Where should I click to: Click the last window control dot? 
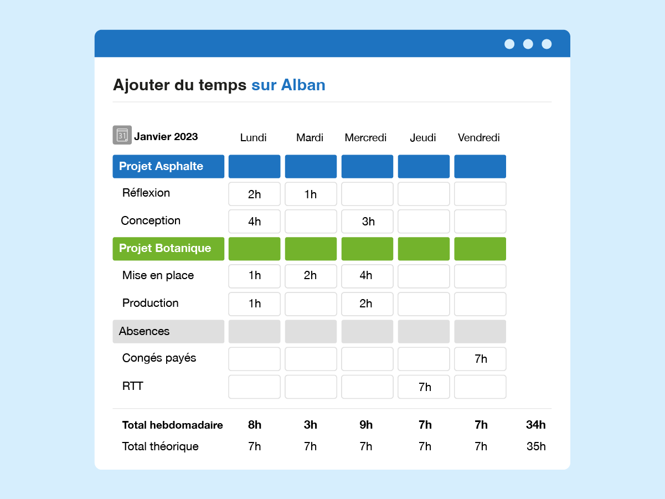coord(547,44)
